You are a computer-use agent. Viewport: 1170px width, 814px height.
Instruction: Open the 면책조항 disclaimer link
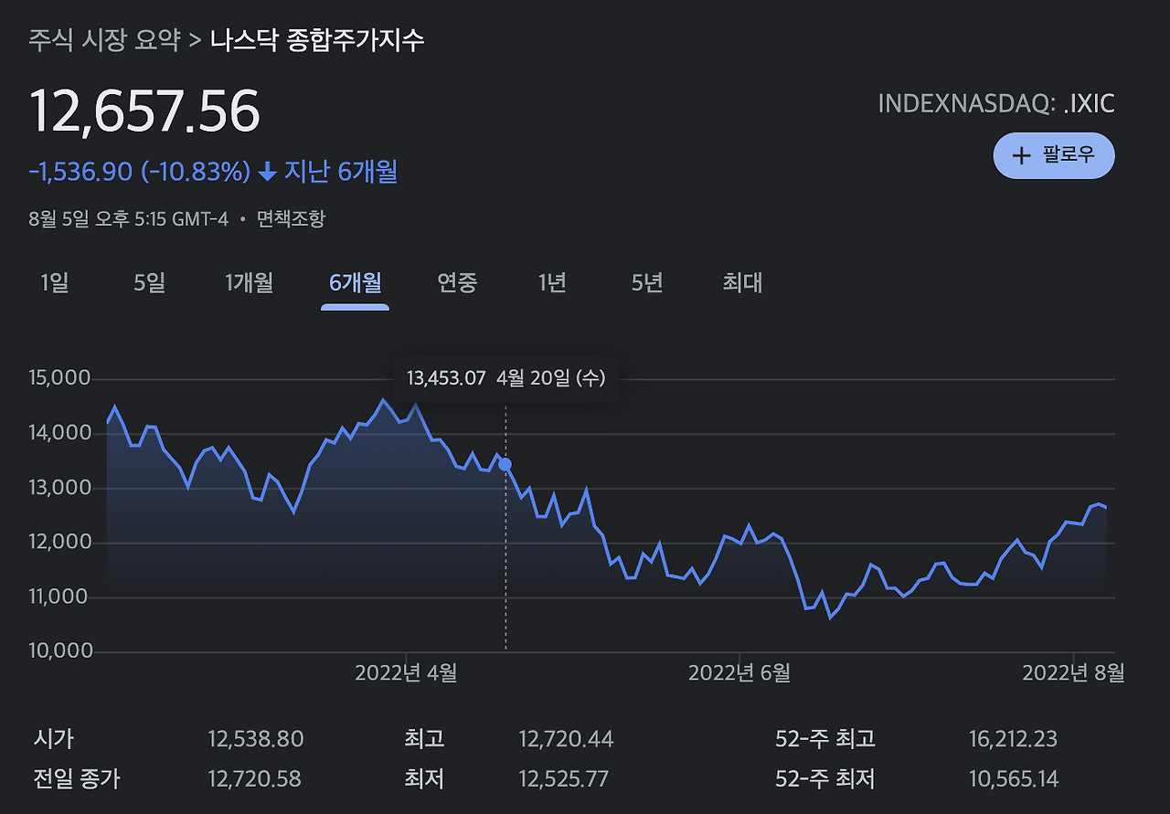[x=294, y=219]
